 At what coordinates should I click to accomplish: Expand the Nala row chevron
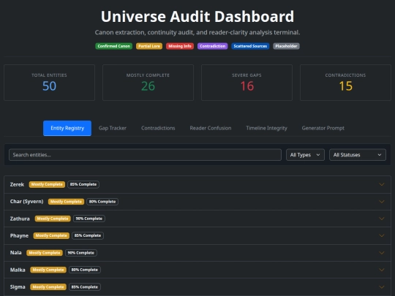[x=382, y=253]
